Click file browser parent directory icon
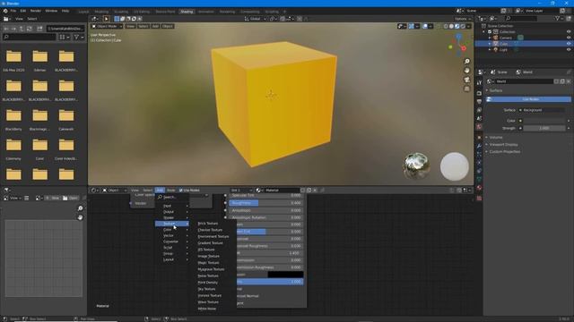The width and height of the screenshot is (574, 322). [22, 29]
